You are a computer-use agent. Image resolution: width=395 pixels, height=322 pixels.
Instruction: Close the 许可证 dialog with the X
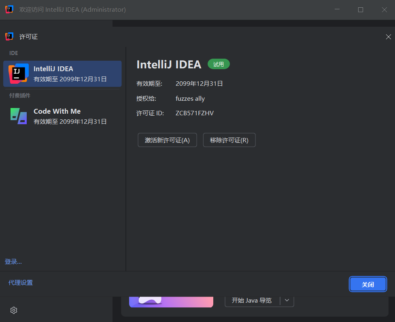point(389,37)
